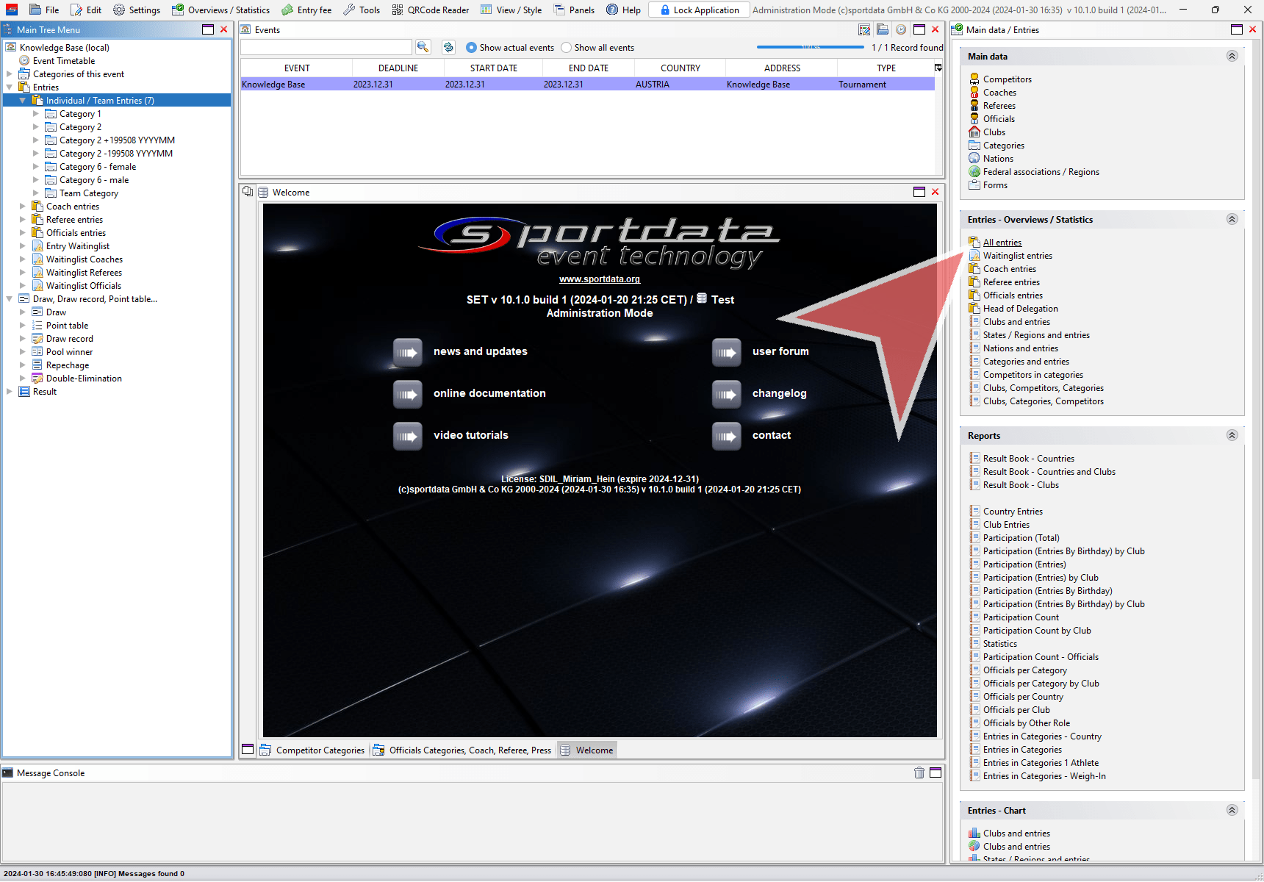Open the Tools menu
The image size is (1264, 882).
click(362, 10)
